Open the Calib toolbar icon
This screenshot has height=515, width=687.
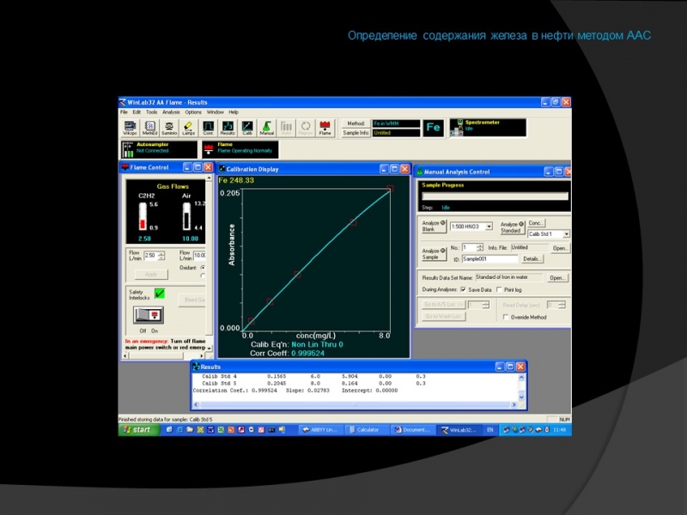247,128
